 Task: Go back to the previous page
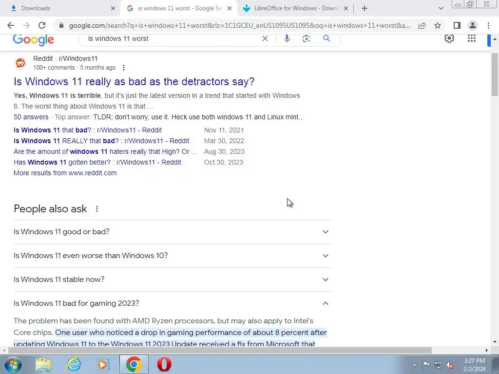point(11,25)
